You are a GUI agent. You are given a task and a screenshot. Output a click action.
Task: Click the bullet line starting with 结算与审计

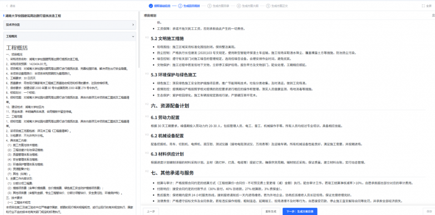(285, 183)
